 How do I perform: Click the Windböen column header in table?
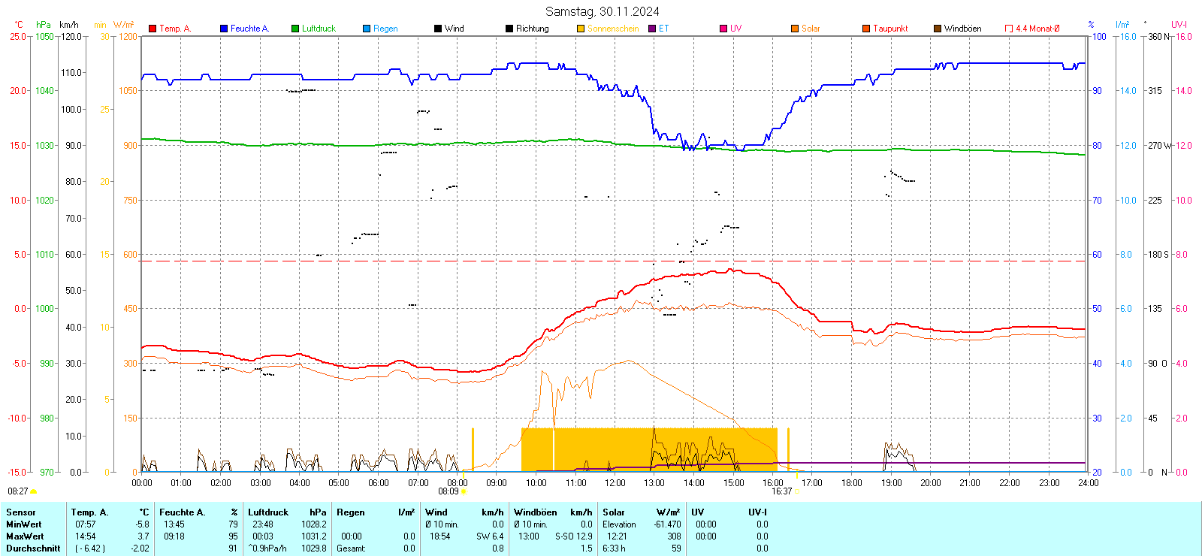click(x=534, y=512)
